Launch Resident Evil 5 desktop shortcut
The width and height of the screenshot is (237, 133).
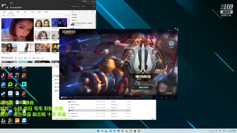click(3, 76)
